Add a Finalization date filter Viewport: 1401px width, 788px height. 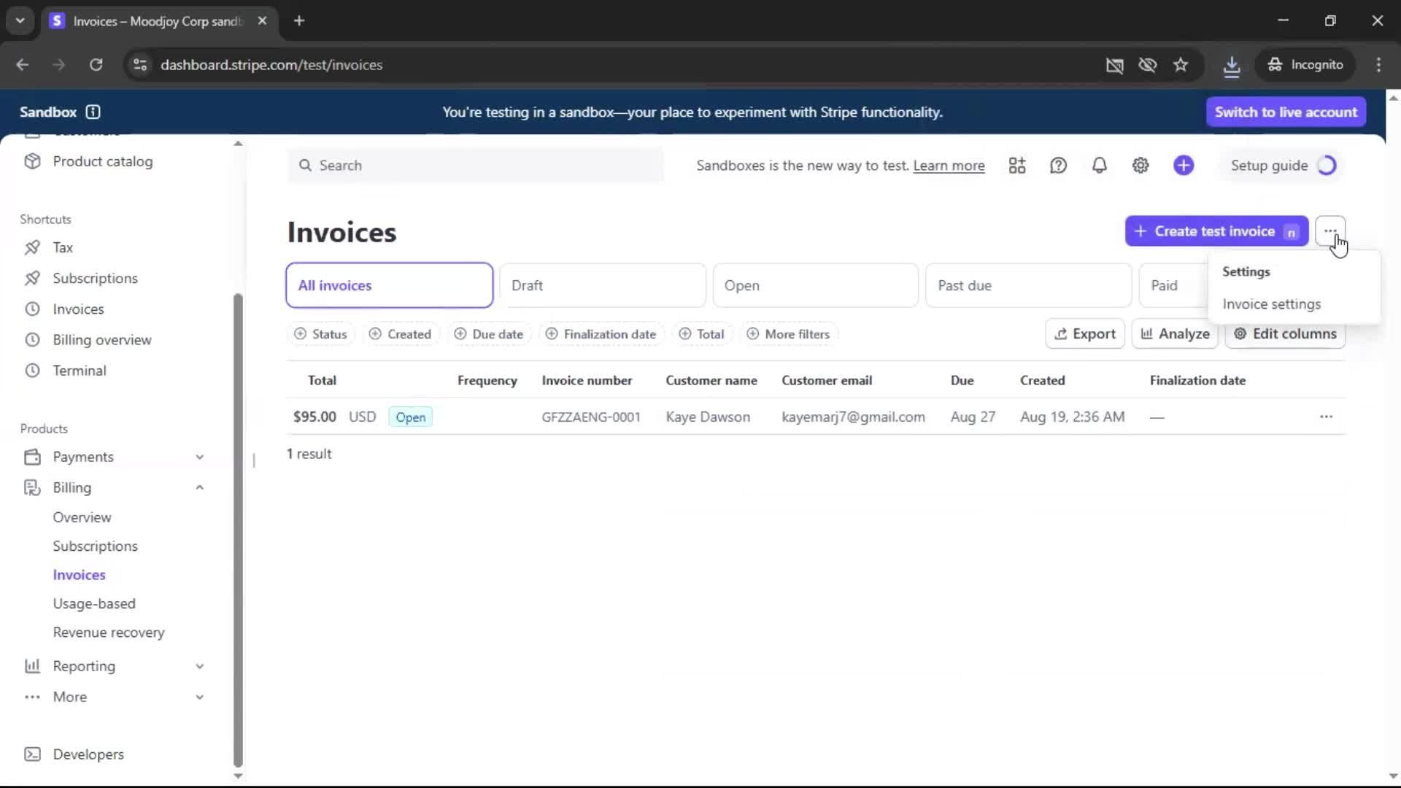(x=602, y=334)
